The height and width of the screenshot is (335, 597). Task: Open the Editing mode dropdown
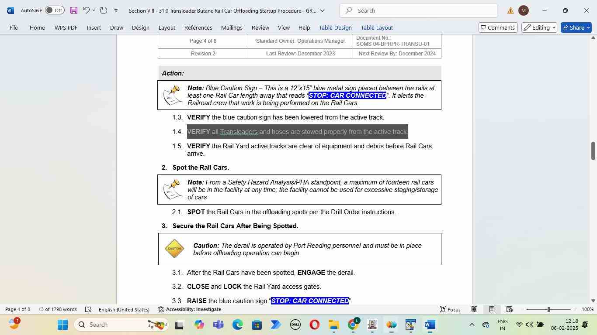click(539, 27)
